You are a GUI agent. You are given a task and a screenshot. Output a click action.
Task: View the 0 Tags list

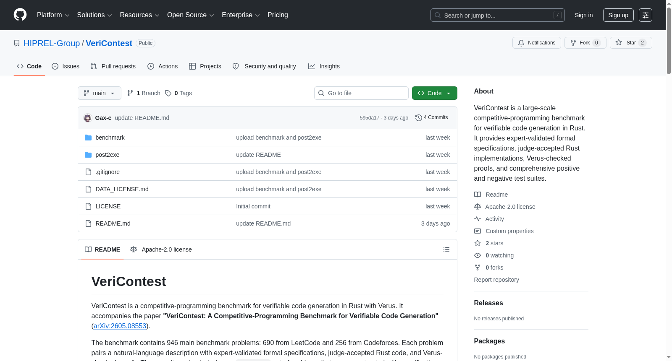(178, 93)
